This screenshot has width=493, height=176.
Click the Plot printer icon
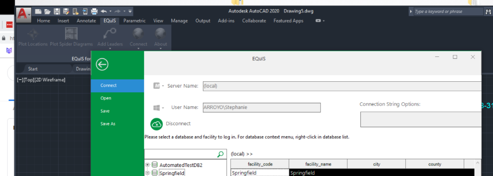(94, 11)
